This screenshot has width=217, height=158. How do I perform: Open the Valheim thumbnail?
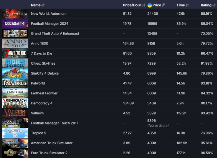(15, 113)
